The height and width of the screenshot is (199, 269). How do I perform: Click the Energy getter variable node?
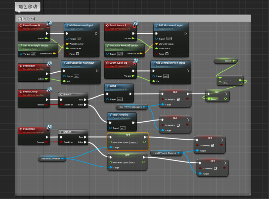coord(226,61)
